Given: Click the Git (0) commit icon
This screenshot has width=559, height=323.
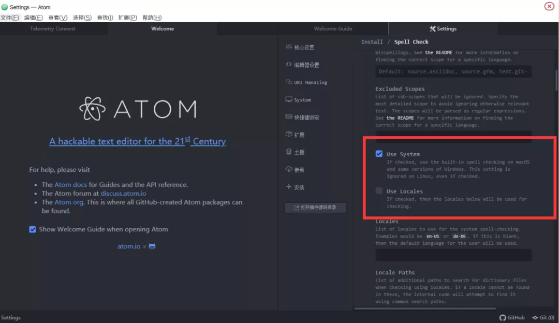Looking at the screenshot, I should coord(535,318).
